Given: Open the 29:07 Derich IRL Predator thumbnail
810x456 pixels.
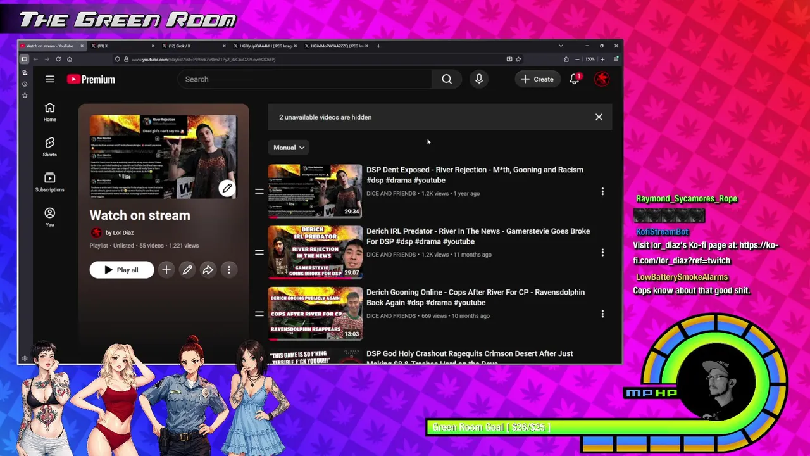Looking at the screenshot, I should 315,252.
